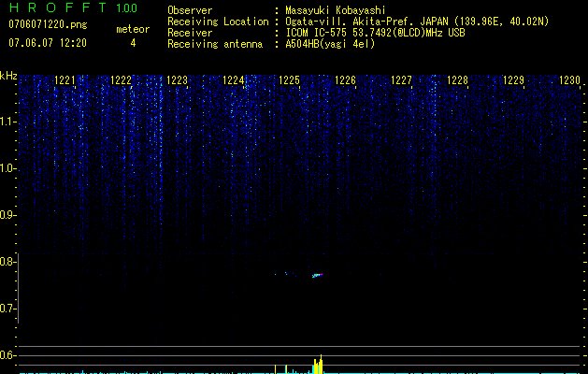Click time marker 1222

tap(121, 80)
